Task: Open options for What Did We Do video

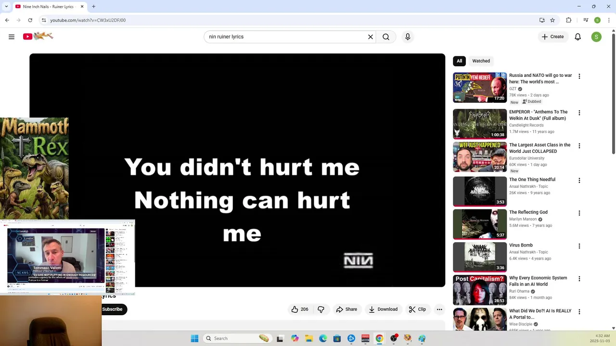Action: click(579, 312)
